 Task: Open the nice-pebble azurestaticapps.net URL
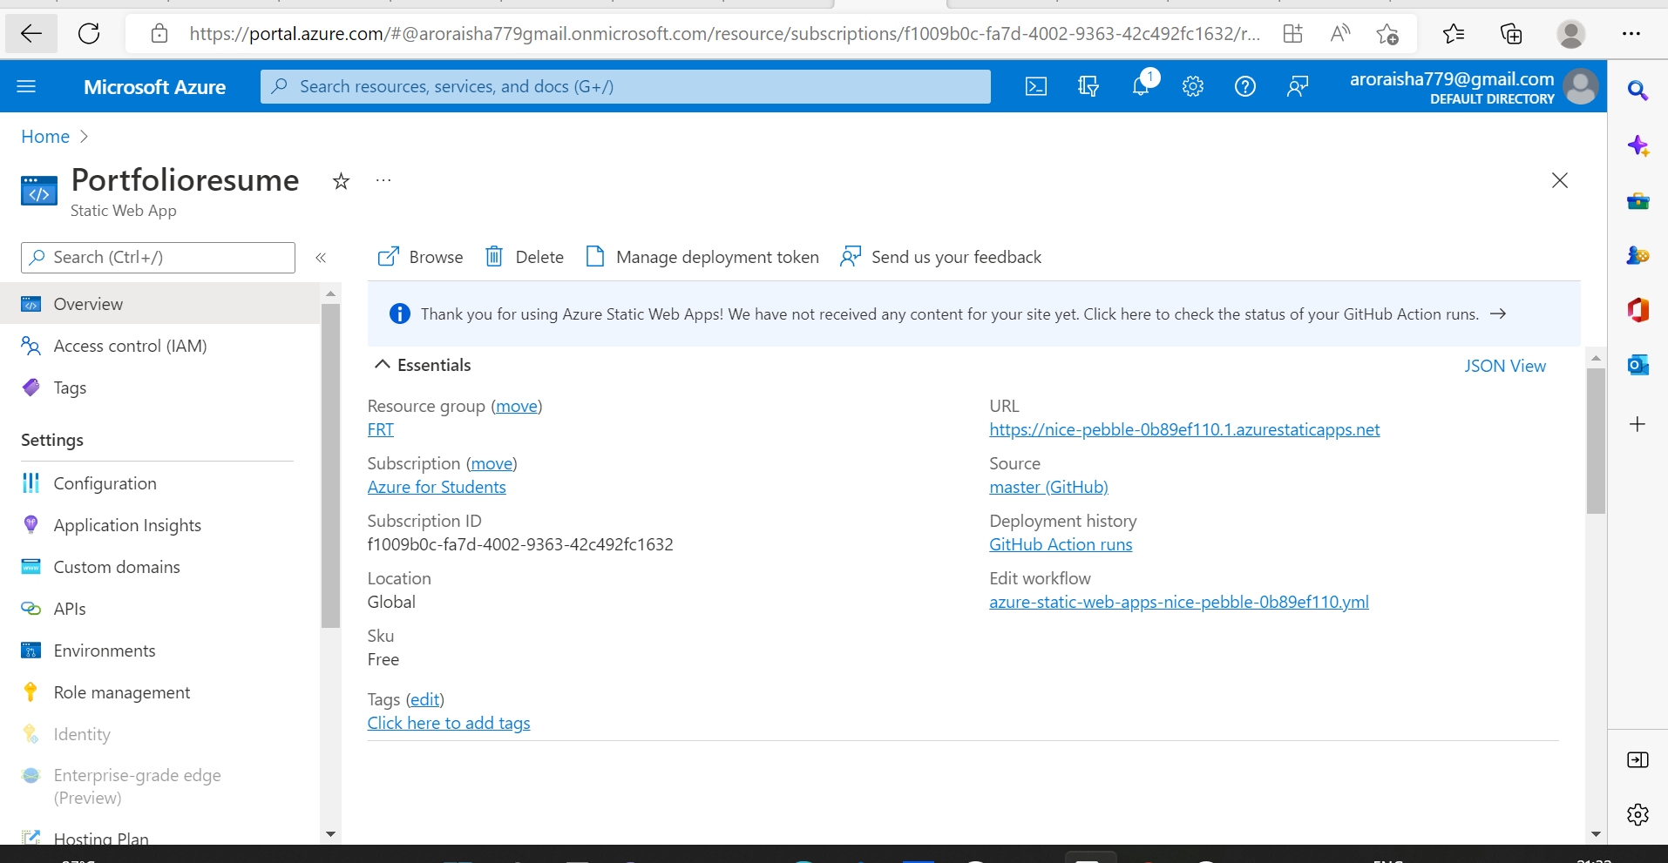[1184, 429]
